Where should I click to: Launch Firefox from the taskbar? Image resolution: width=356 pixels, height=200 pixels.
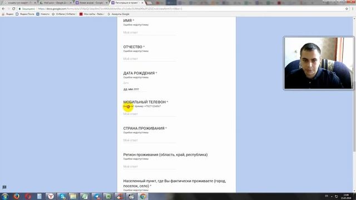[x=16, y=196]
